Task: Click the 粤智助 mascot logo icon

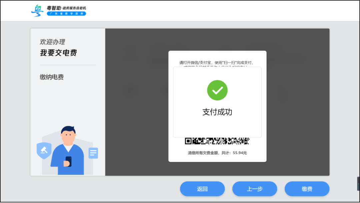Action: pos(37,10)
